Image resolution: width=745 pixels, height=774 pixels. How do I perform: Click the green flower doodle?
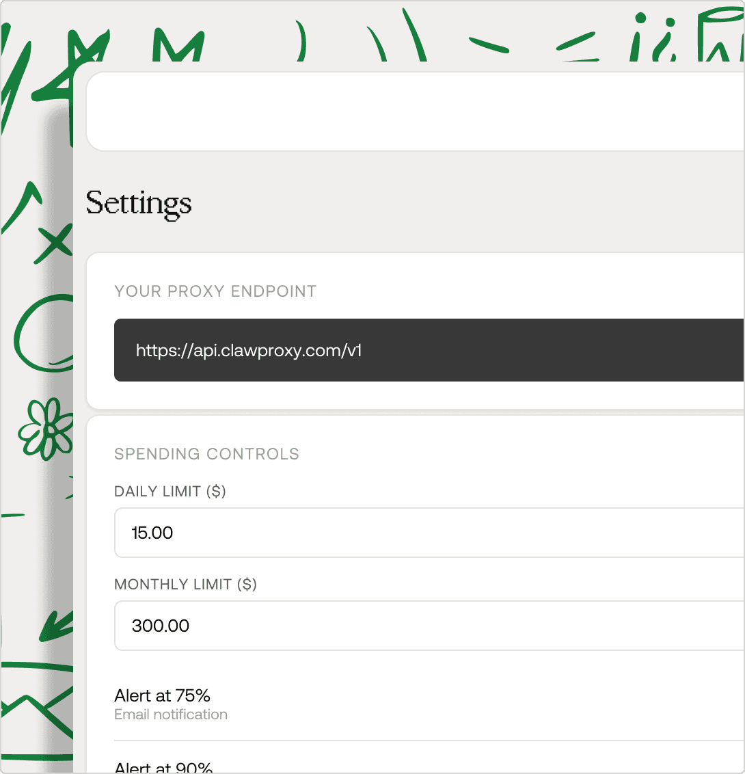[x=46, y=428]
